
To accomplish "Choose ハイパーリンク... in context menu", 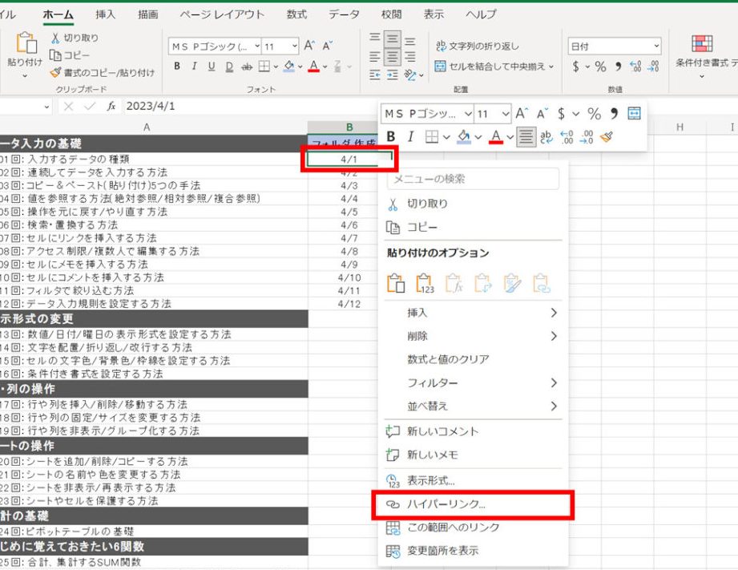I will (473, 504).
